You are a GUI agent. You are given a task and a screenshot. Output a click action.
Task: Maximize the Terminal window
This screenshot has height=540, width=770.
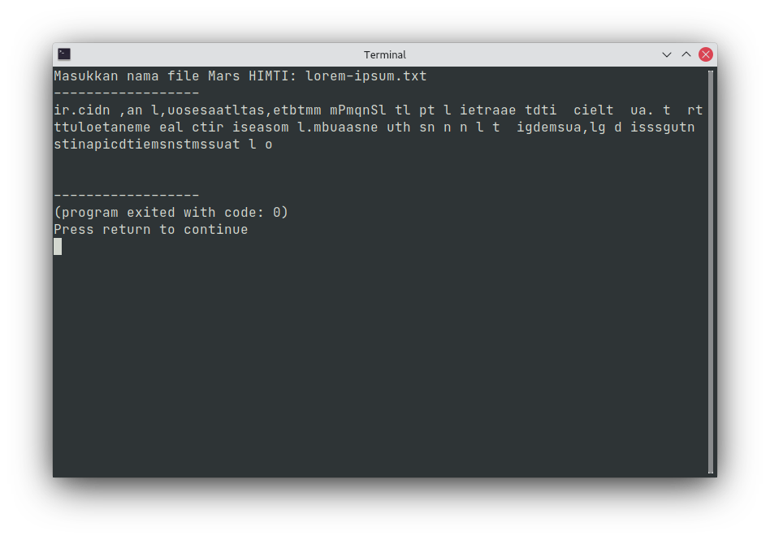pos(686,54)
